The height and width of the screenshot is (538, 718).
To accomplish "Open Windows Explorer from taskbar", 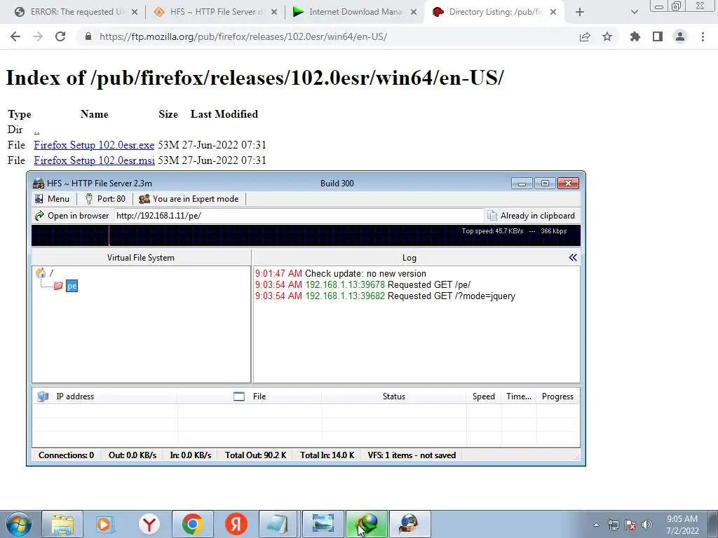I will (x=62, y=524).
